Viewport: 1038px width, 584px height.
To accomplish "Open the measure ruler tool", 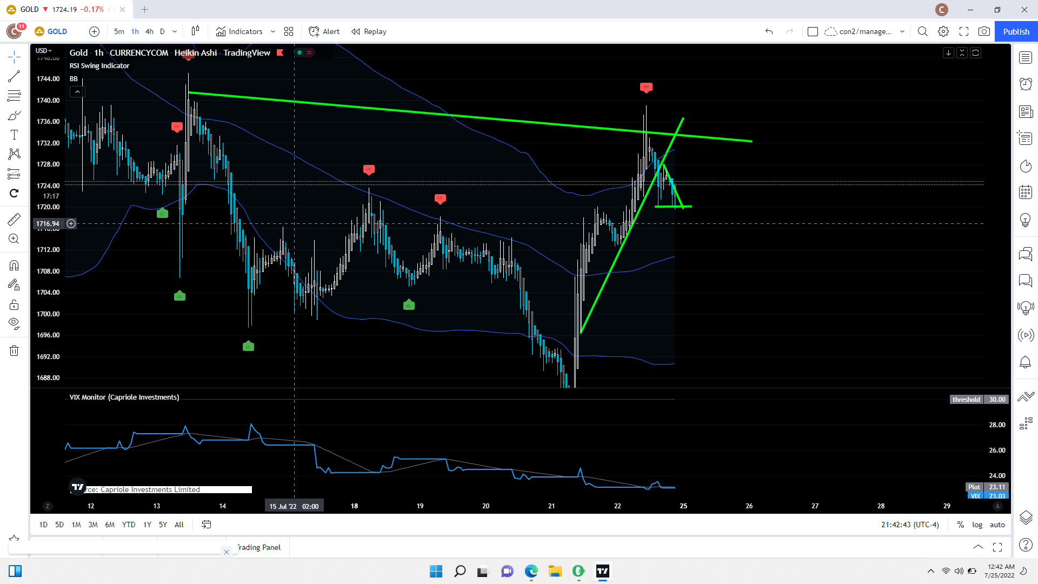I will click(14, 220).
